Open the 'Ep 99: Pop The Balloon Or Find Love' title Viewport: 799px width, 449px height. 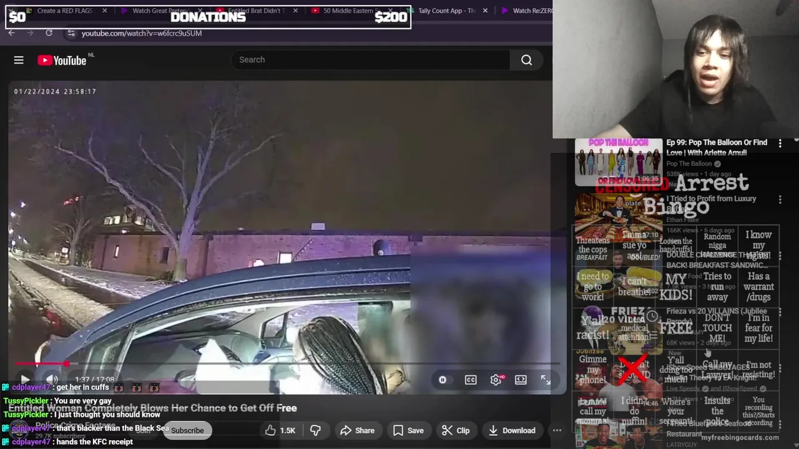pyautogui.click(x=717, y=147)
